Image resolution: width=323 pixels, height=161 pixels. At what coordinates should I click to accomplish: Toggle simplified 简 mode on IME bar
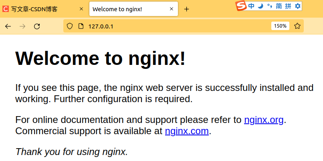point(279,6)
